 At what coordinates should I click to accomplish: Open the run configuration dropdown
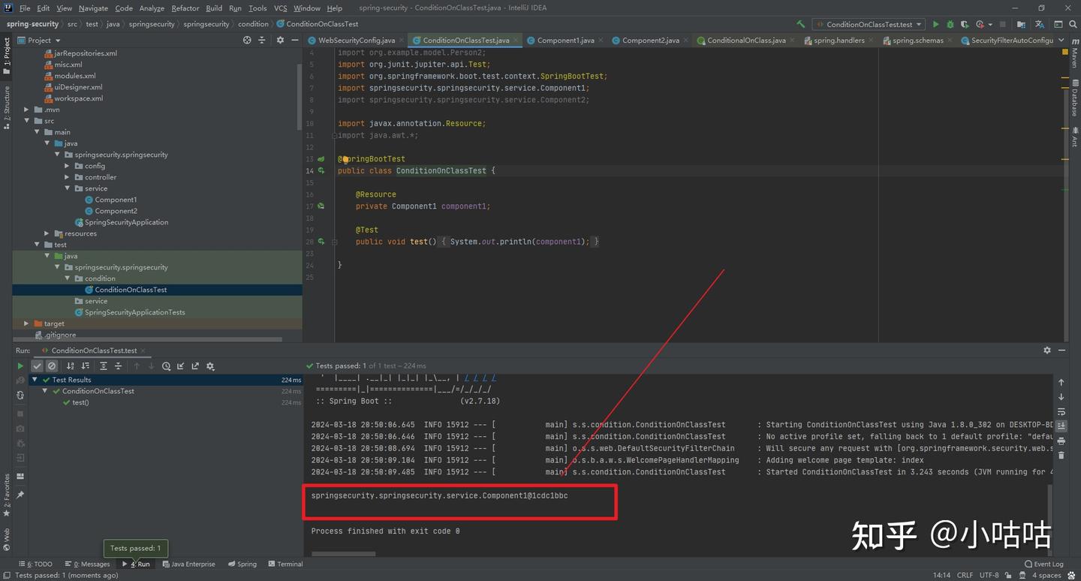(x=869, y=24)
